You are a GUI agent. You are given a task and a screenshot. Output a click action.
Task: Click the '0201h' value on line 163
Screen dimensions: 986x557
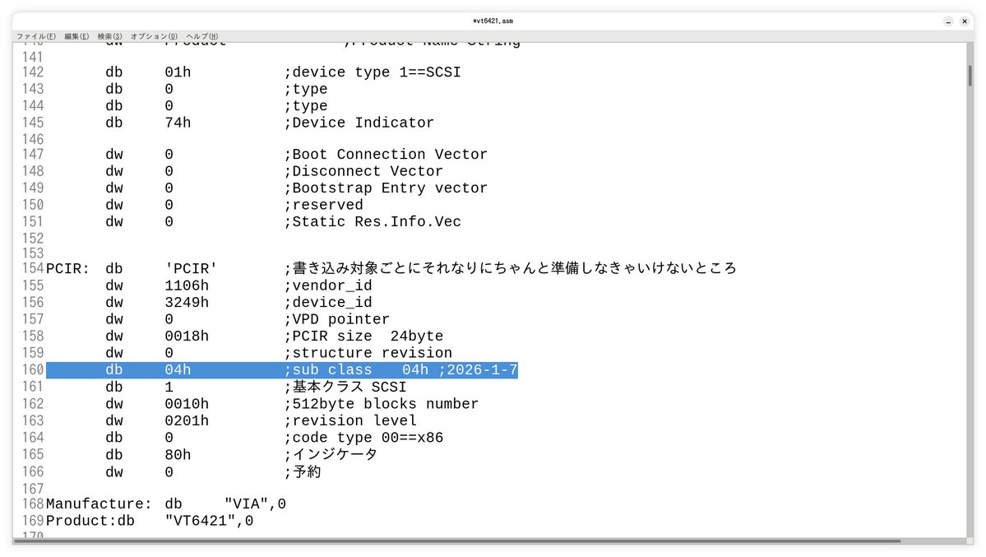(x=187, y=421)
